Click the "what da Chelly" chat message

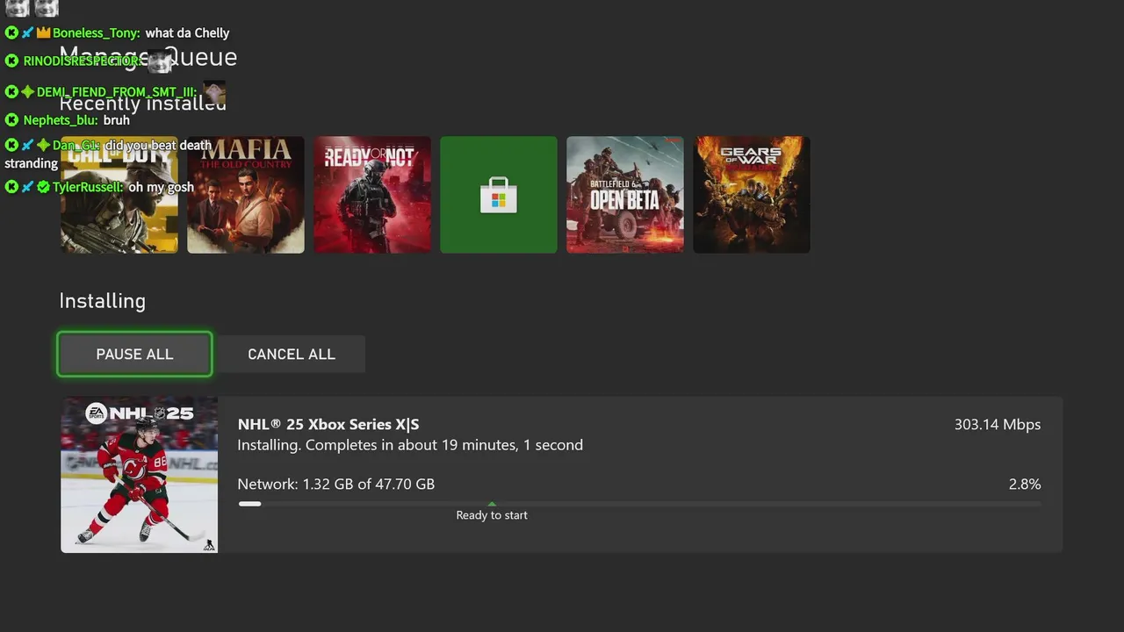coord(187,32)
